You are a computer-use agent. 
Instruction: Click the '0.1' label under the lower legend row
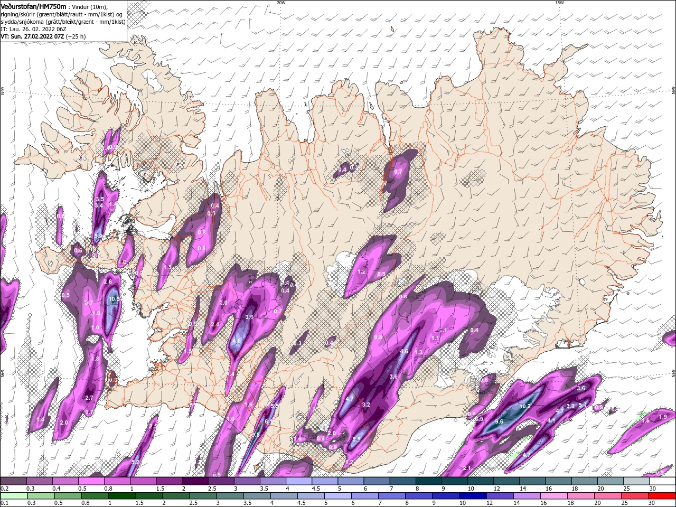coord(5,503)
